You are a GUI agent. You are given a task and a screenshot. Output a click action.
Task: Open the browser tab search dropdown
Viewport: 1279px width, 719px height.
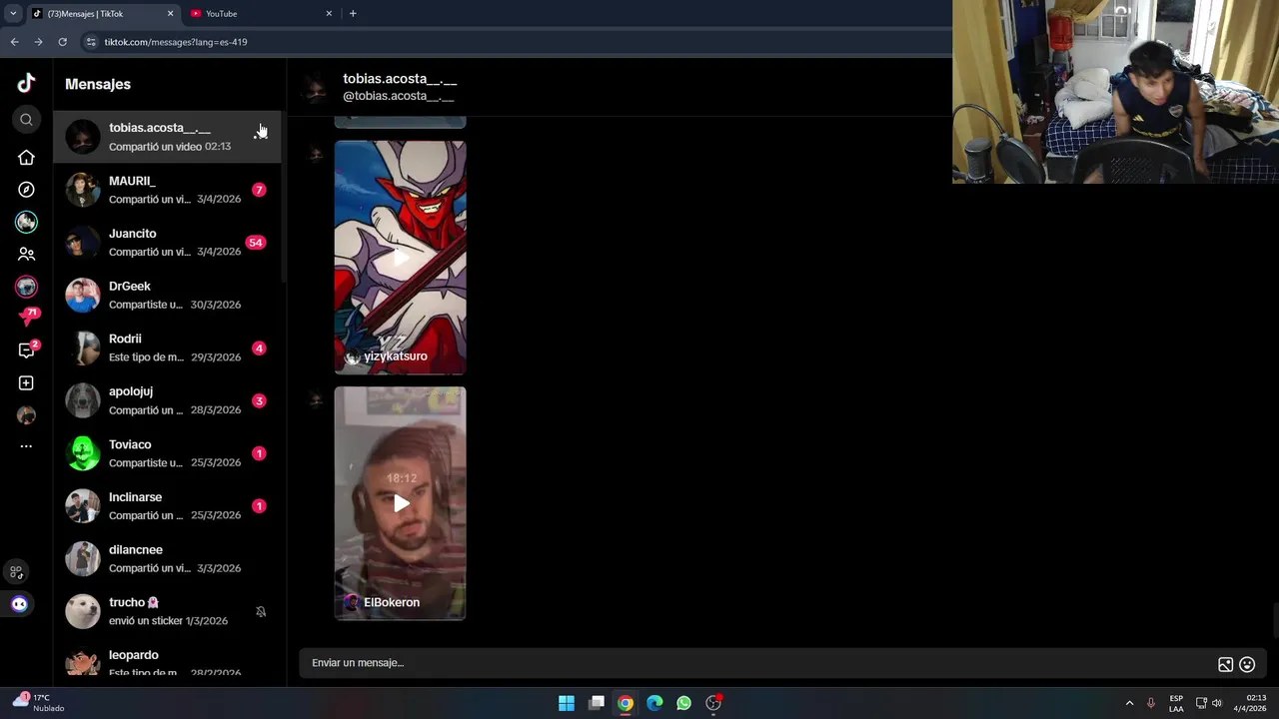click(x=12, y=13)
